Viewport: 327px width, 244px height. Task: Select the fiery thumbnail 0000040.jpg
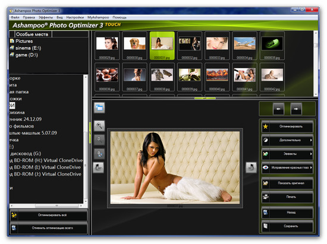pos(217,77)
